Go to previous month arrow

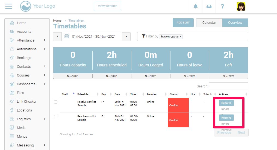tap(57, 36)
